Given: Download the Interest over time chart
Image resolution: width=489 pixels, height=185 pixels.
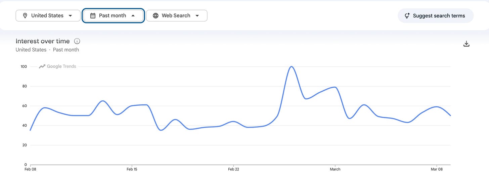Looking at the screenshot, I should (466, 44).
